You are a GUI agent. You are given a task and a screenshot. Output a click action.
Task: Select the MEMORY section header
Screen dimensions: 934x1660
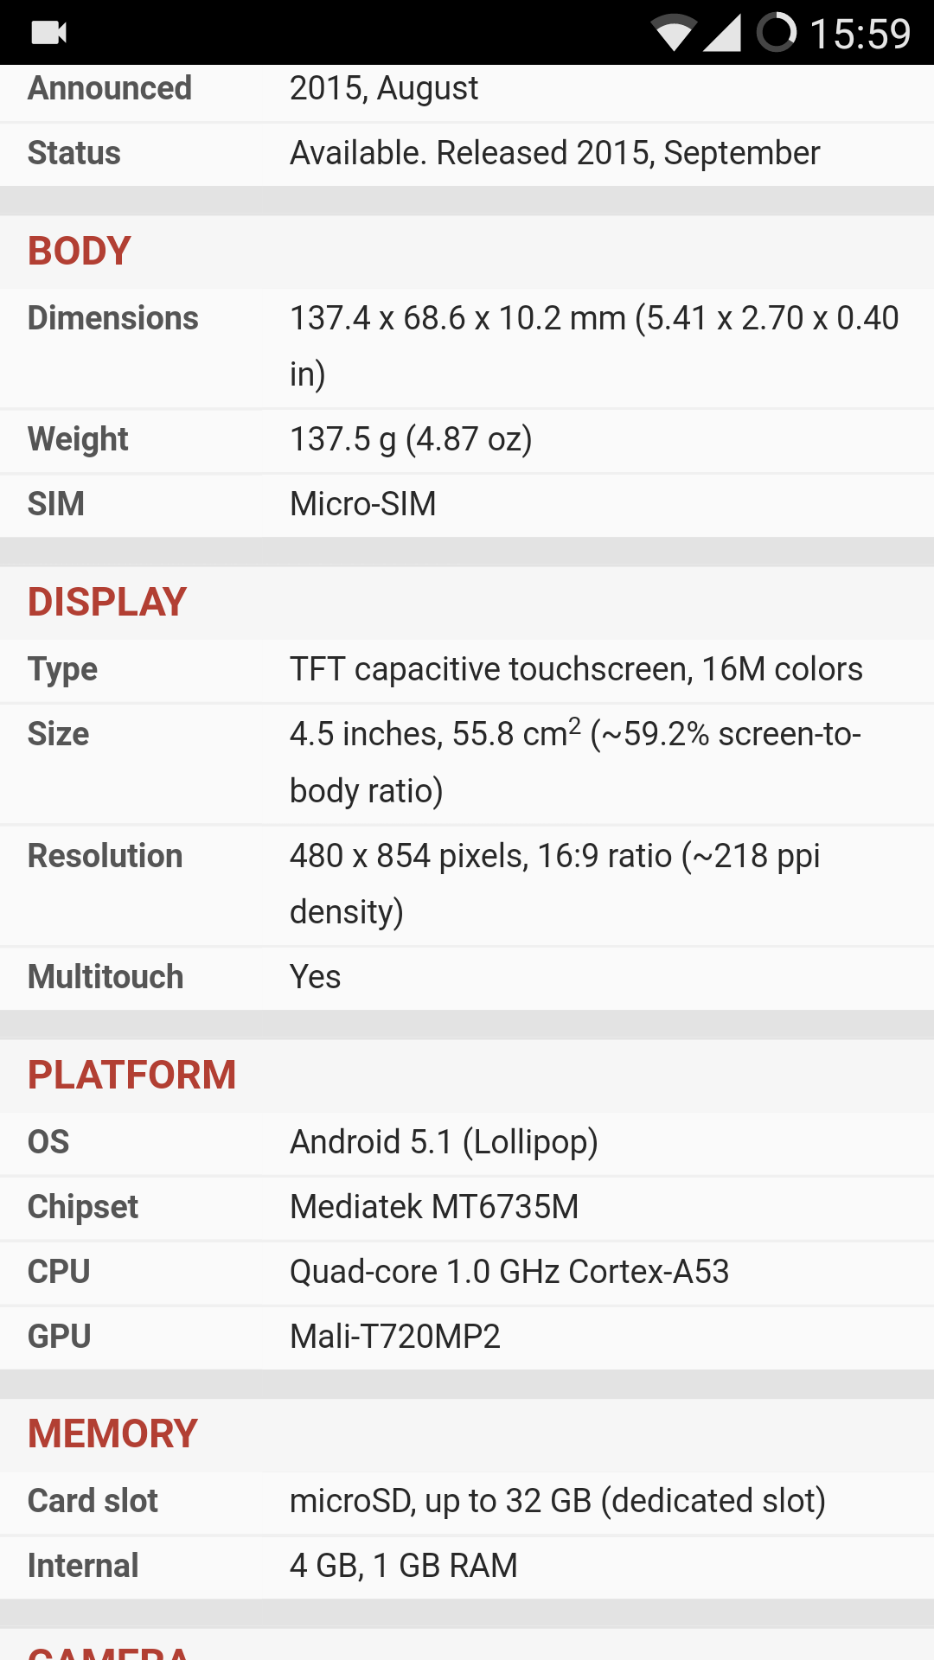coord(112,1434)
